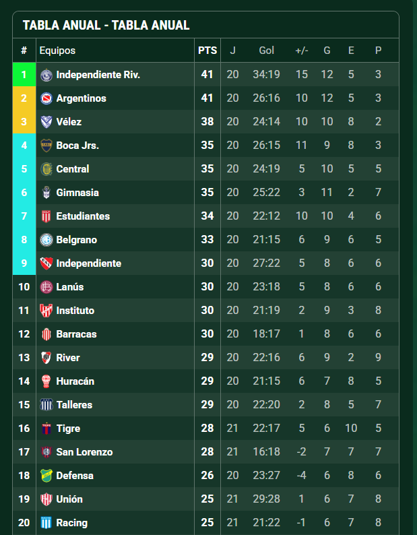417x535 pixels.
Task: Open the San Lorenzo team link
Action: pyautogui.click(x=84, y=452)
